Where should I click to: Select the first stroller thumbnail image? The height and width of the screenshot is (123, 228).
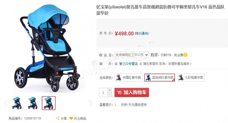tap(17, 103)
